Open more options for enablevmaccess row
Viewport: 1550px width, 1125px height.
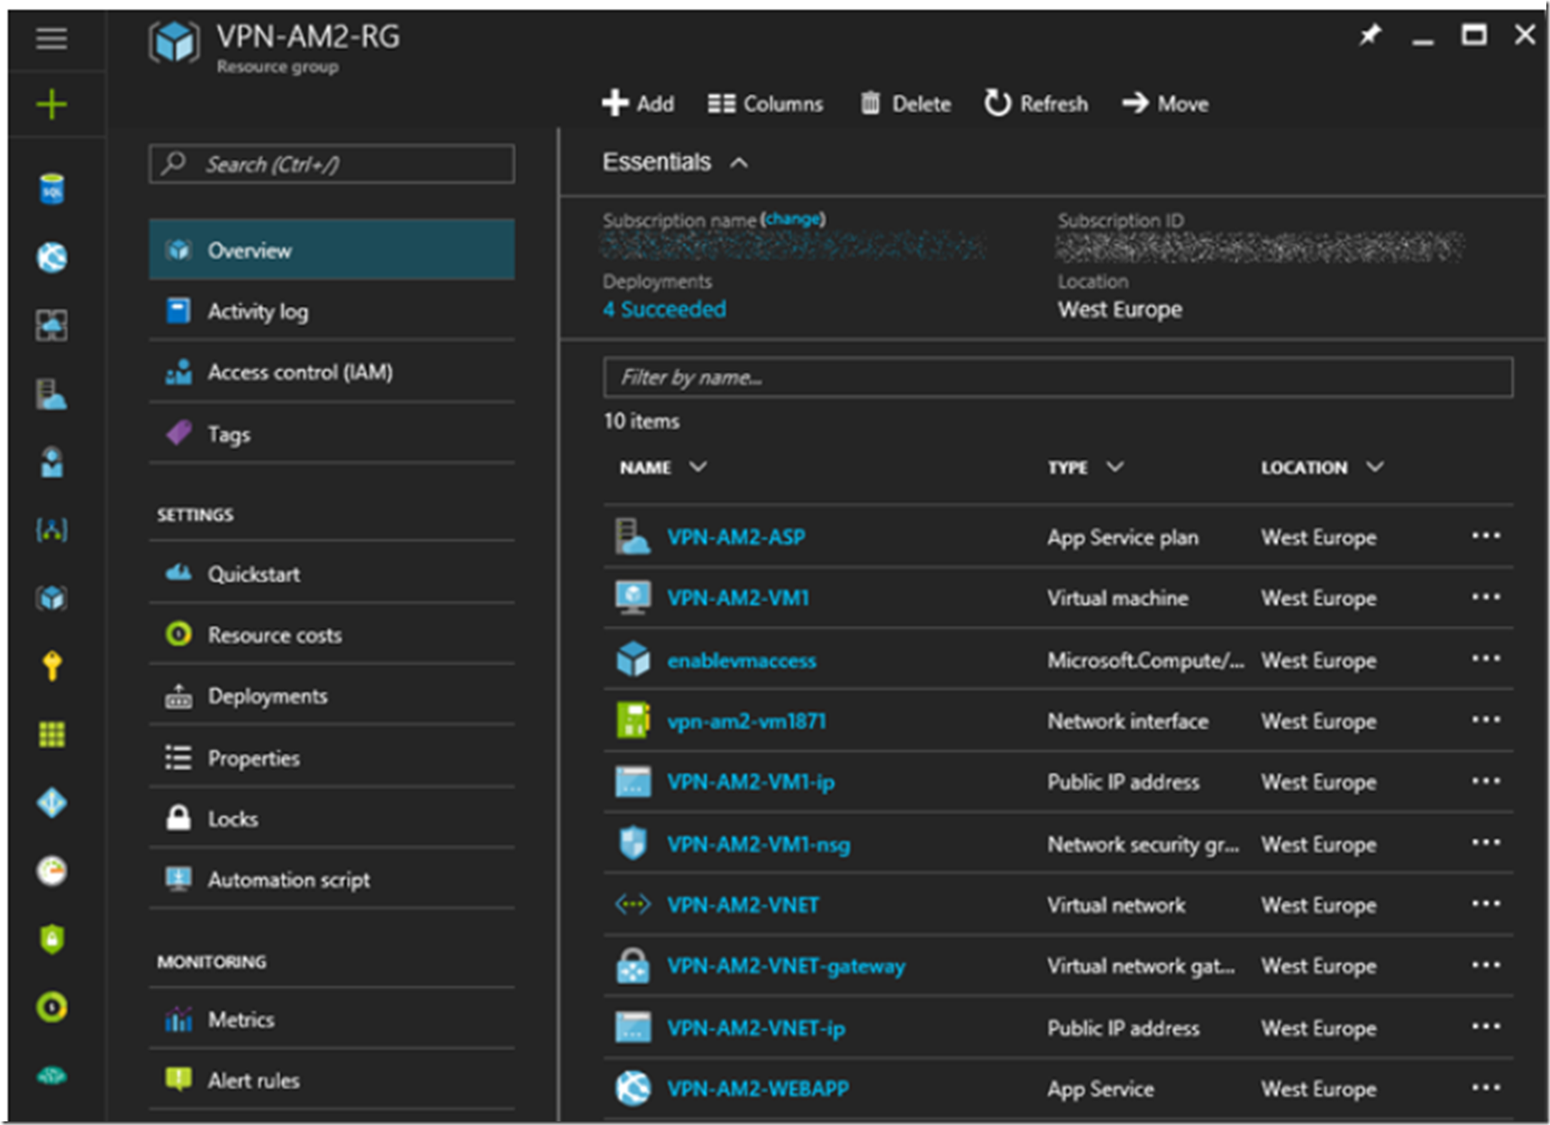point(1486,659)
